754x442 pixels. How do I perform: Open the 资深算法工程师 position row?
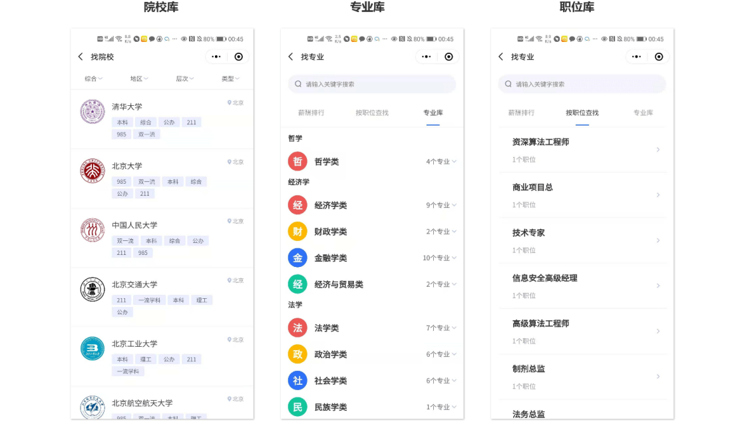point(582,150)
